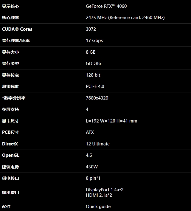Viewport: 191px width, 211px height.
Task: Select the GDDR6 value
Action: pyautogui.click(x=93, y=63)
